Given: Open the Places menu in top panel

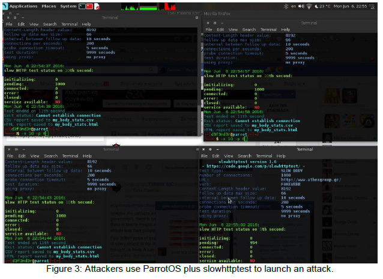Looking at the screenshot, I should pyautogui.click(x=50, y=6).
